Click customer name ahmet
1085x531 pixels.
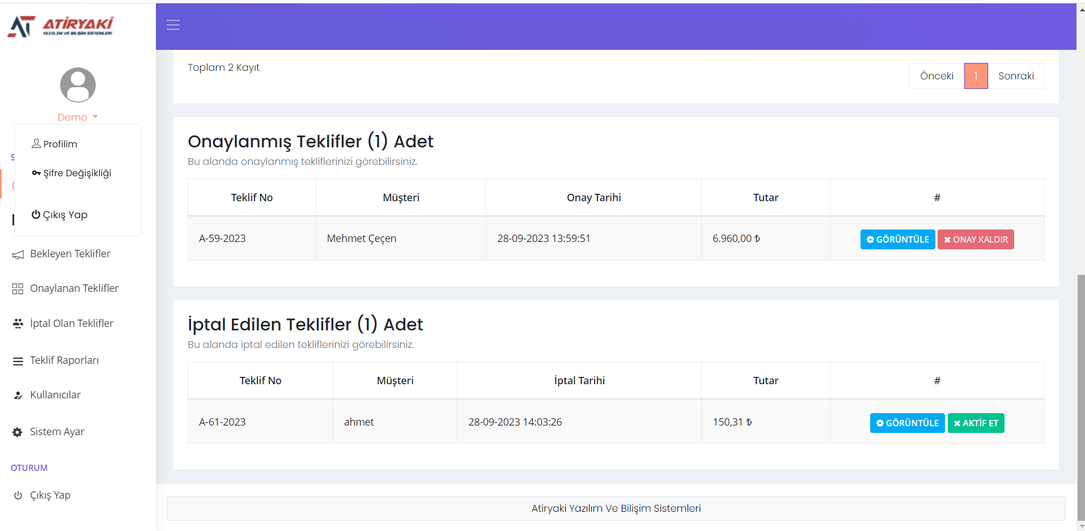(359, 422)
